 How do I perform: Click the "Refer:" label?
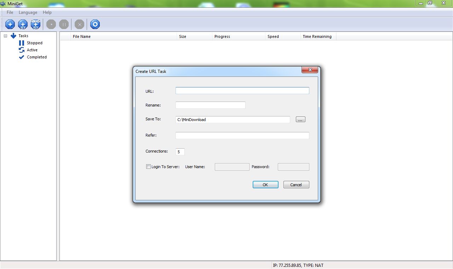click(151, 135)
